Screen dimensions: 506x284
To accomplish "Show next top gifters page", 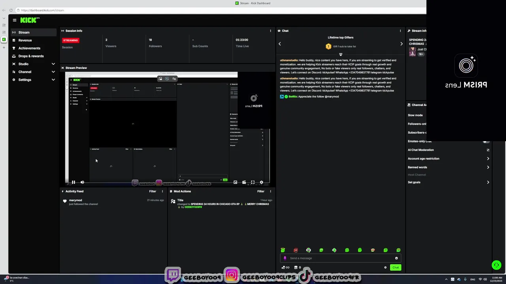I will tap(401, 44).
